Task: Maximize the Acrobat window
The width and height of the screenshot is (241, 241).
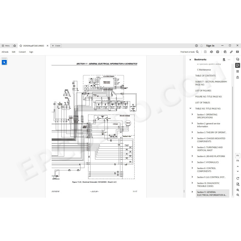Action: point(230,45)
